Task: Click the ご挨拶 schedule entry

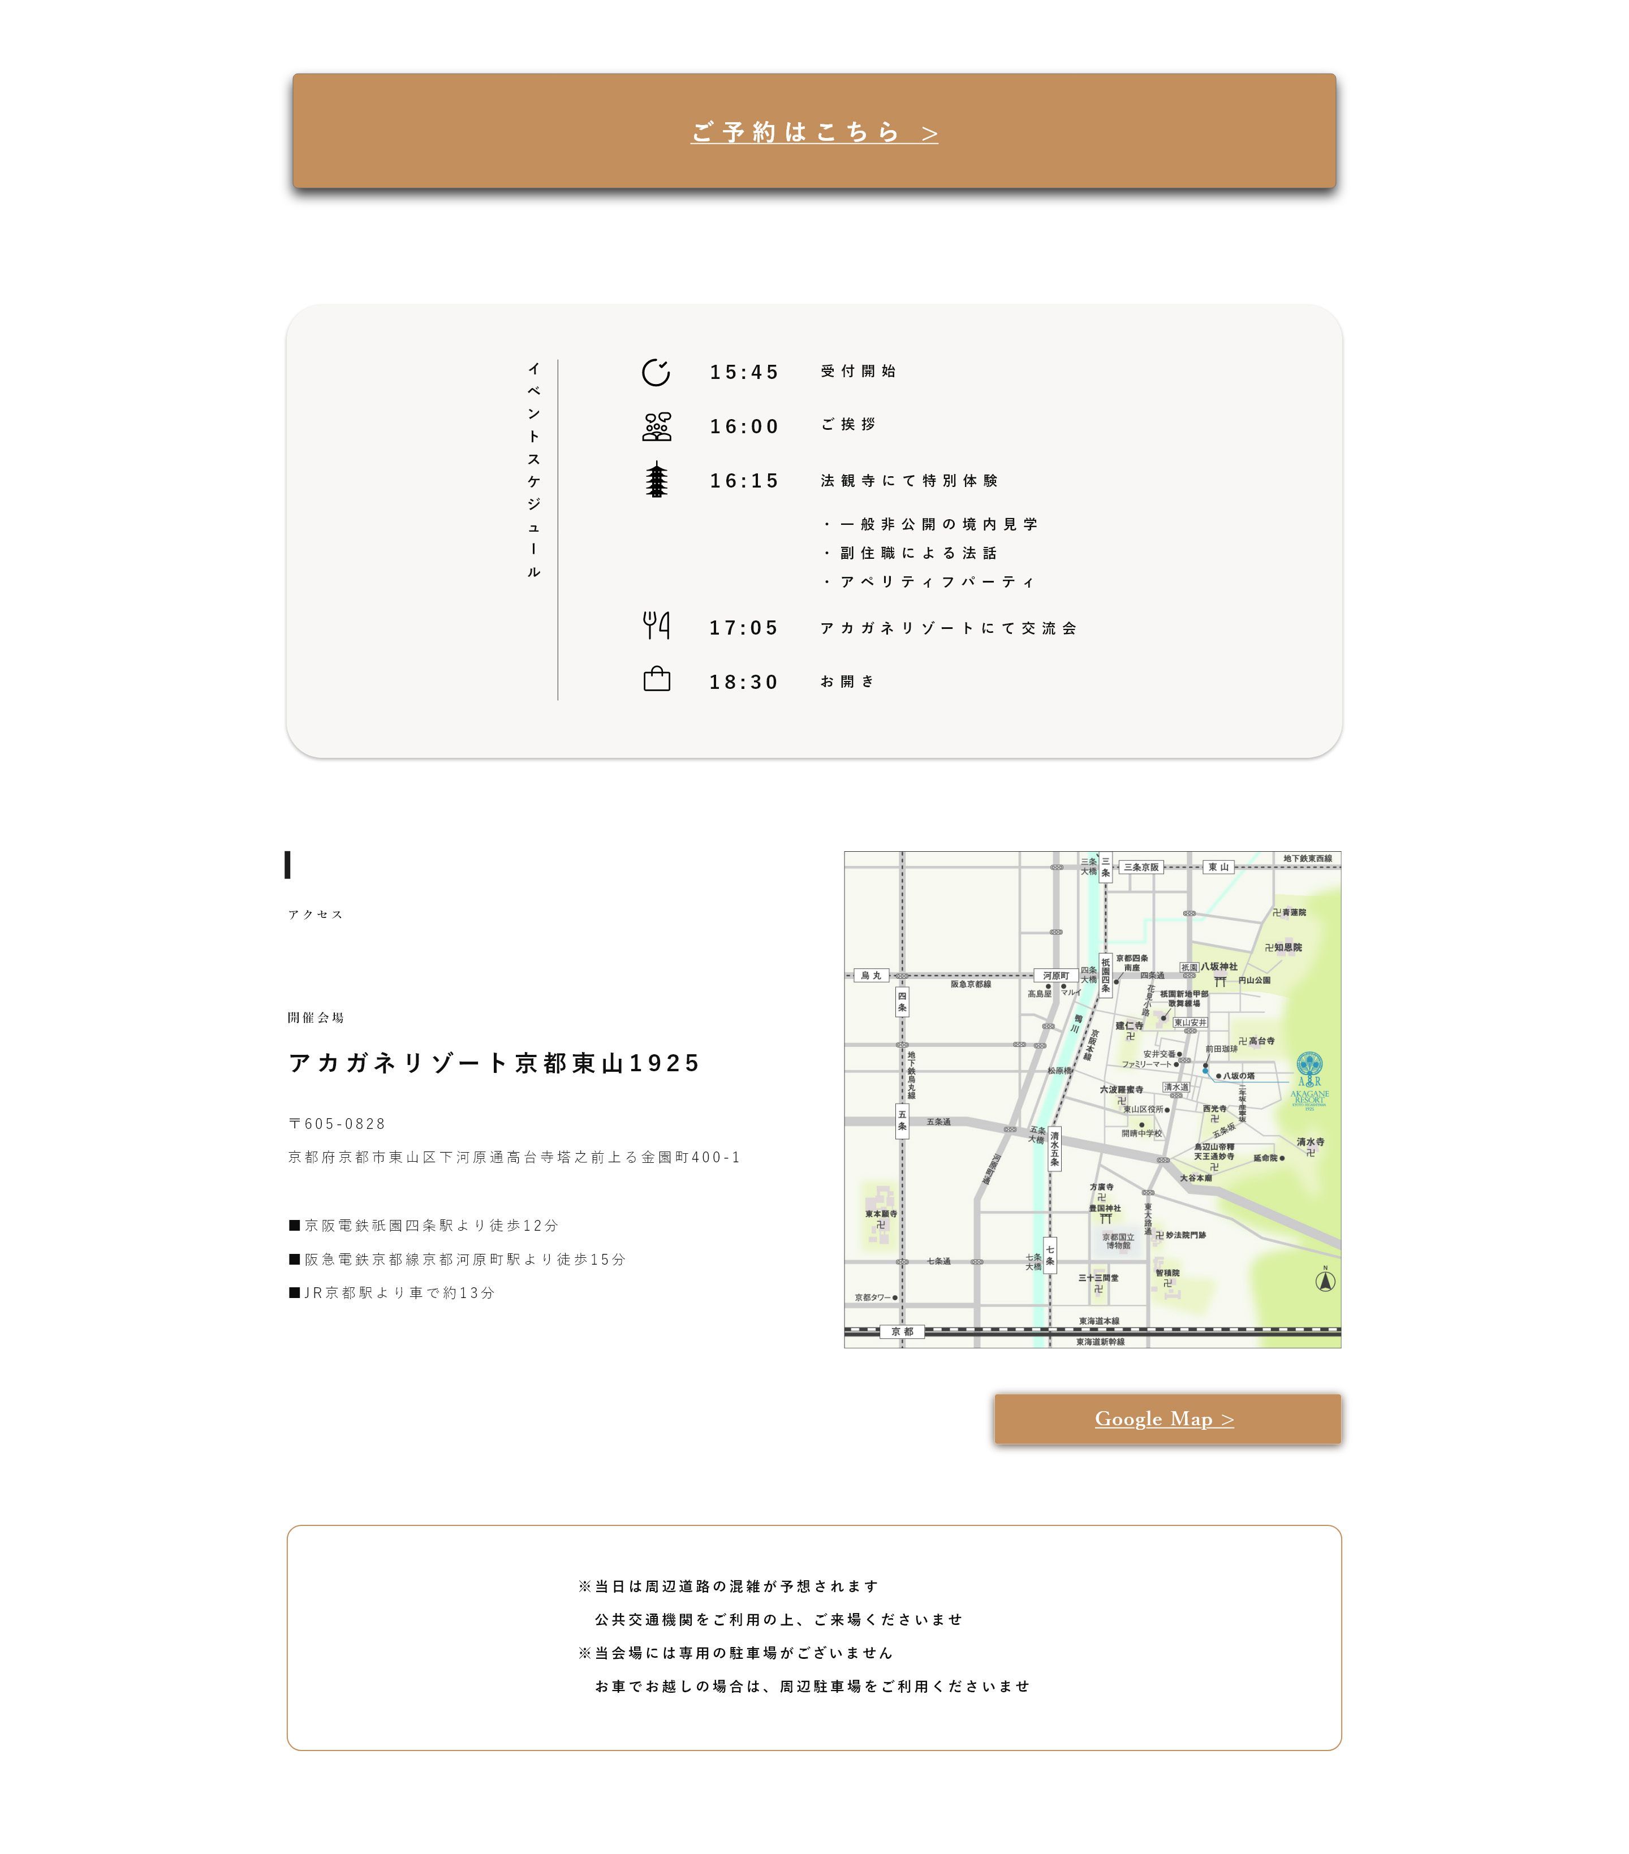Action: 848,425
